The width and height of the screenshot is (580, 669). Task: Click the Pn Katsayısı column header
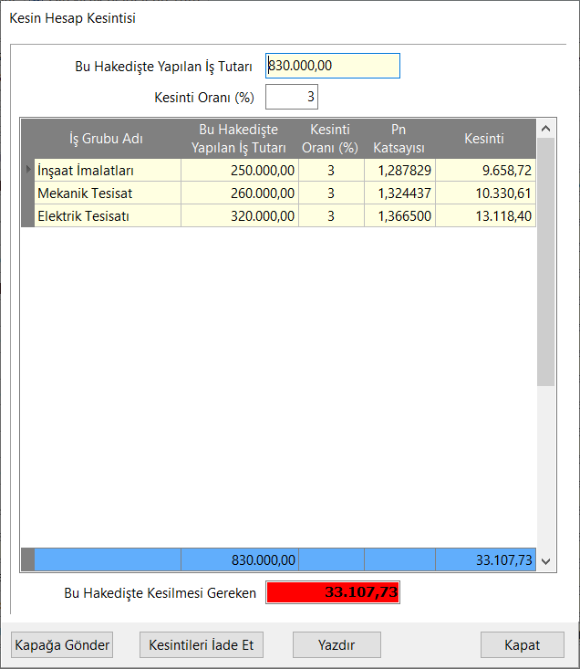tap(399, 139)
